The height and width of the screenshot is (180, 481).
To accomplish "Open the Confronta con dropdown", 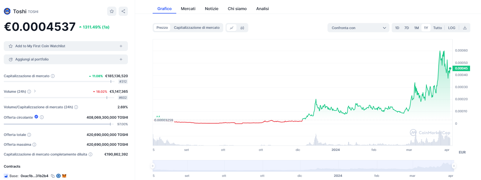I will [358, 28].
